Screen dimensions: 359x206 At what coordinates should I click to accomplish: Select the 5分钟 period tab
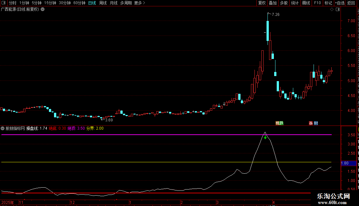pos(37,3)
